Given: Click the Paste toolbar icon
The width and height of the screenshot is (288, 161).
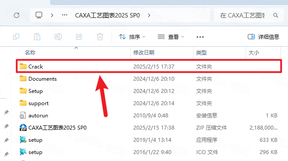Looking at the screenshot, I should click(37, 37).
